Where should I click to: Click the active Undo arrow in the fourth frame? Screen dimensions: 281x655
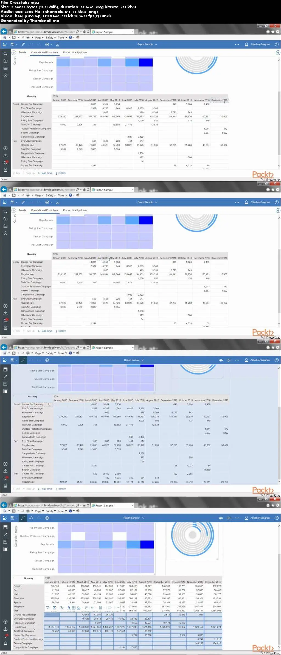[31, 518]
